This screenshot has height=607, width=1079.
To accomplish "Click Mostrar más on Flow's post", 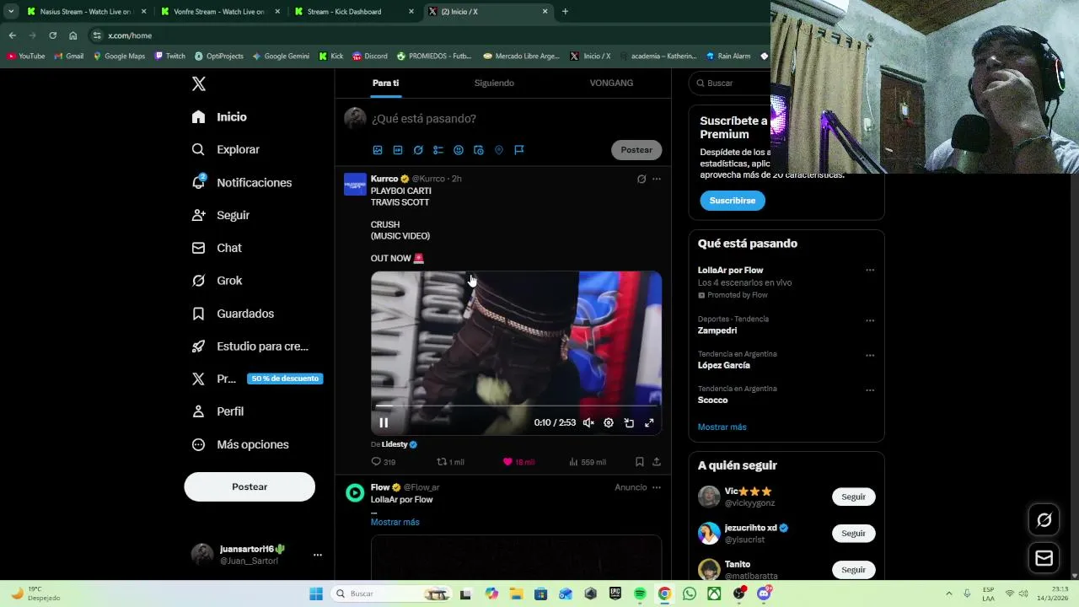I will 395,522.
